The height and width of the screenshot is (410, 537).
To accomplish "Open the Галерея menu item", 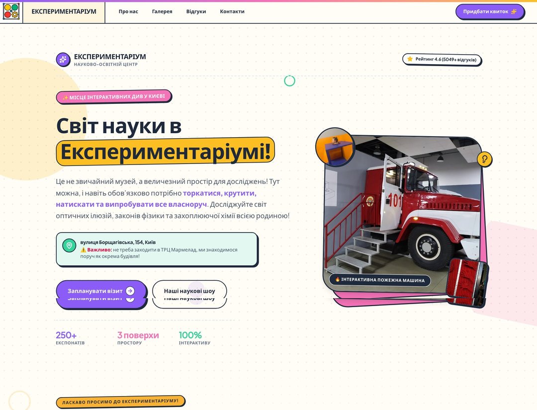I will 162,11.
